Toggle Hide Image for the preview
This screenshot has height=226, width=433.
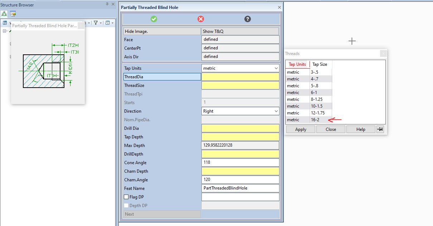pyautogui.click(x=162, y=31)
